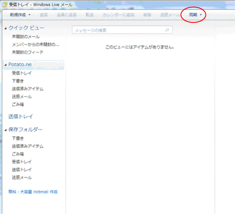Click 全員に返信 in the toolbar
The image size is (235, 214).
(67, 15)
